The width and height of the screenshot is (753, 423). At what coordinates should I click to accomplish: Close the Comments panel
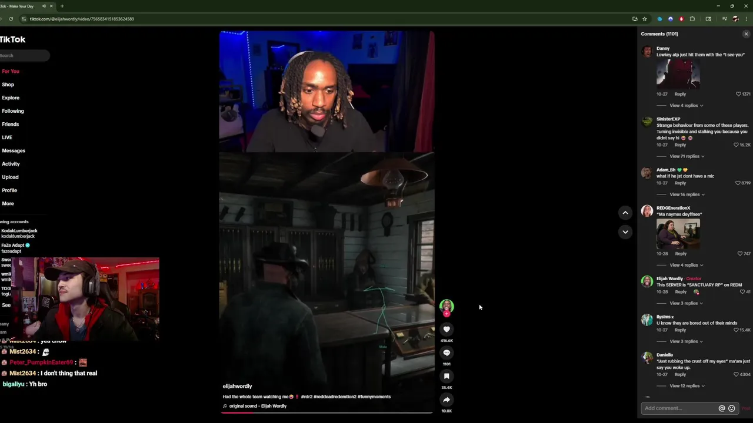pyautogui.click(x=746, y=34)
